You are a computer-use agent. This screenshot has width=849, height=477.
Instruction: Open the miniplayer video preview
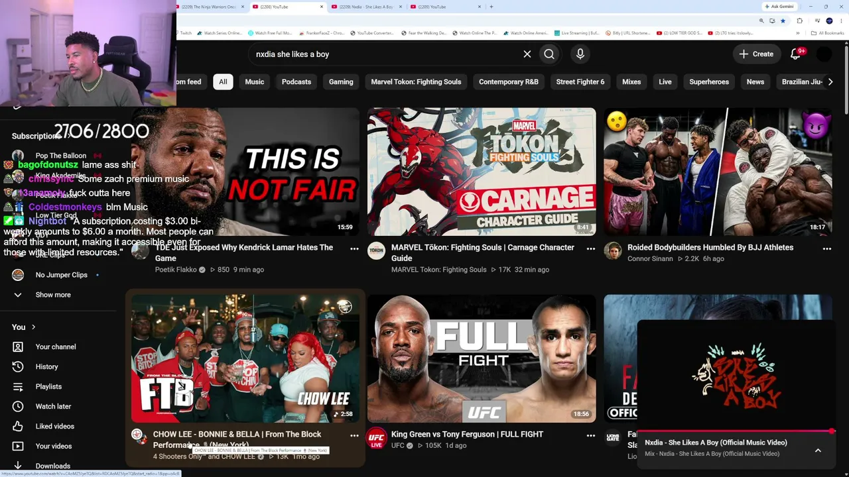(x=736, y=376)
